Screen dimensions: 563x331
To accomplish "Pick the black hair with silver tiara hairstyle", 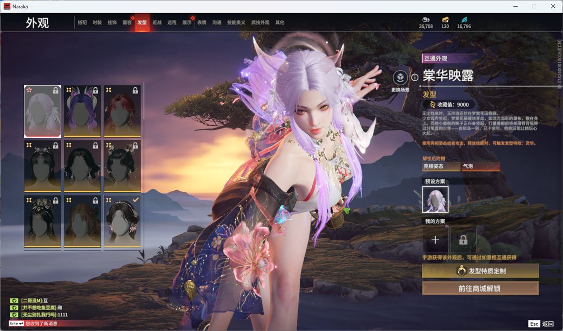I will [42, 166].
